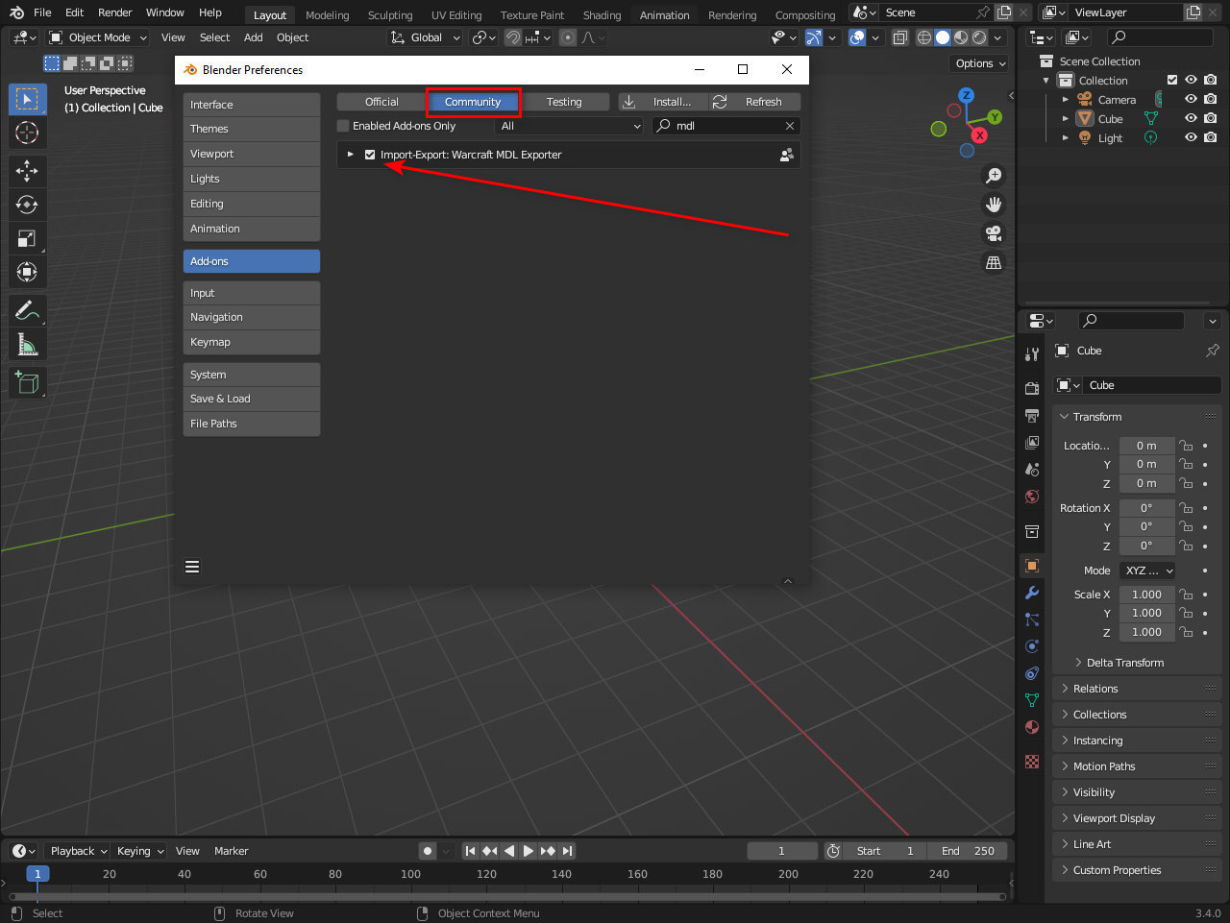Toggle camera view in the viewport
This screenshot has width=1230, height=923.
(994, 233)
